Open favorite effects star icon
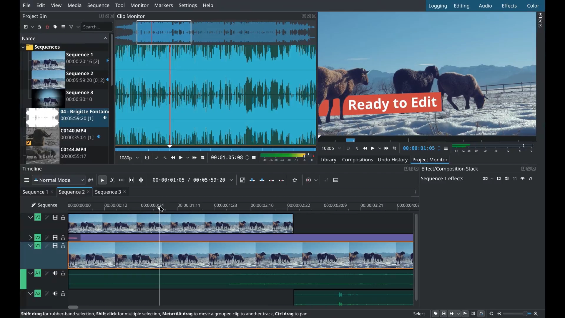 (295, 180)
